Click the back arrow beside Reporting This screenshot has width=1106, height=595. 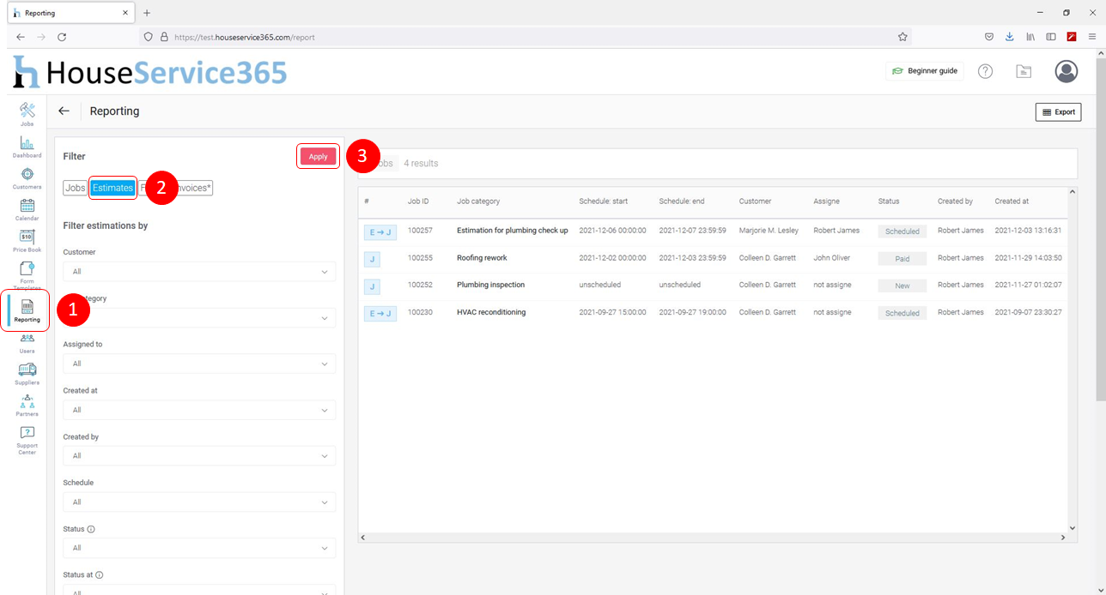[x=64, y=111]
